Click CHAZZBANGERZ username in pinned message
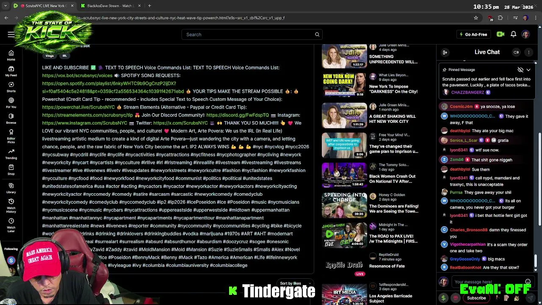This screenshot has width=542, height=305. (467, 92)
